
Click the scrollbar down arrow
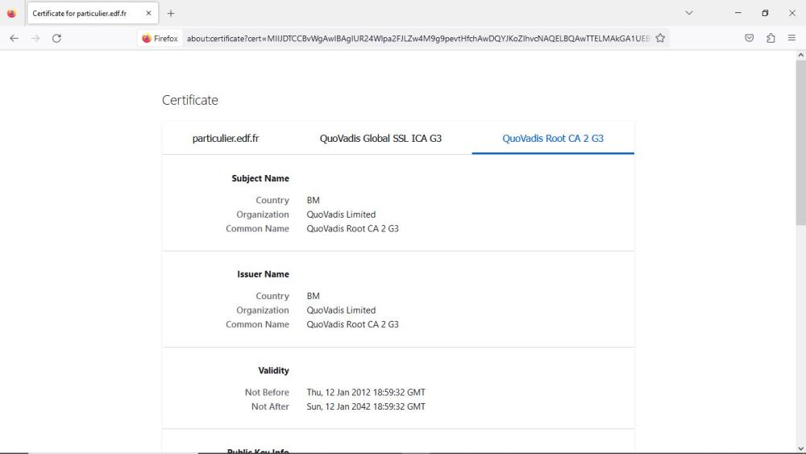pos(800,448)
